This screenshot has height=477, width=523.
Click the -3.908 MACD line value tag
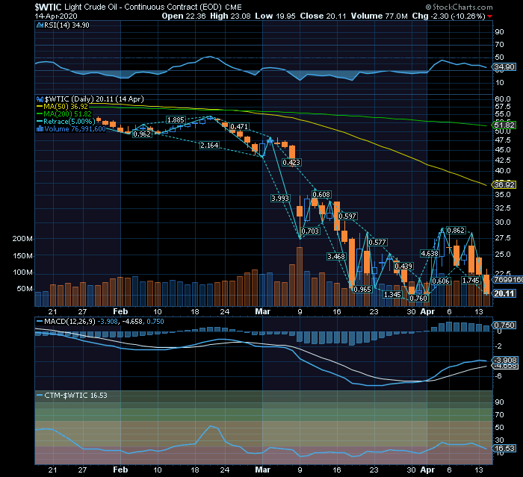click(x=505, y=361)
